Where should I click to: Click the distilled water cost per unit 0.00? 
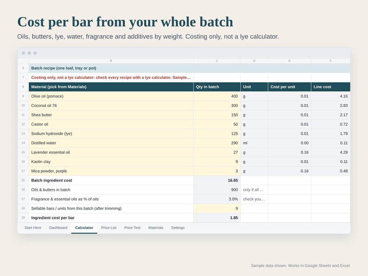coord(289,143)
